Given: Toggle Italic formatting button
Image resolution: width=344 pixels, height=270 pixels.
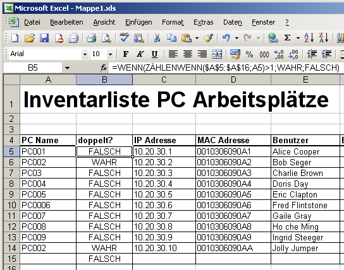Looking at the screenshot, I should (x=140, y=54).
